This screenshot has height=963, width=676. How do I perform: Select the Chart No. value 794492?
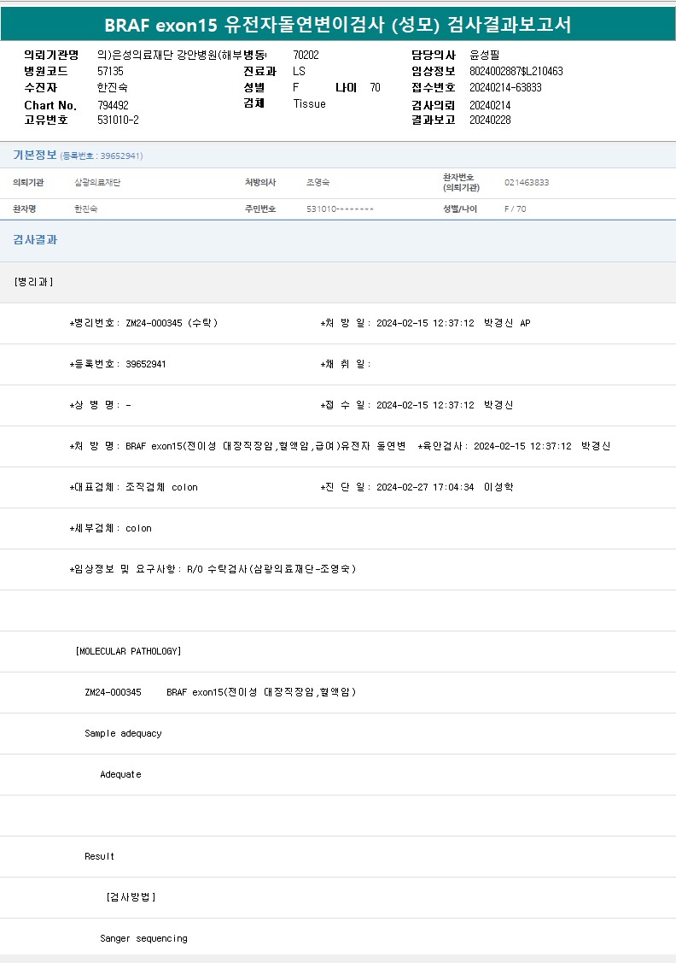[113, 104]
